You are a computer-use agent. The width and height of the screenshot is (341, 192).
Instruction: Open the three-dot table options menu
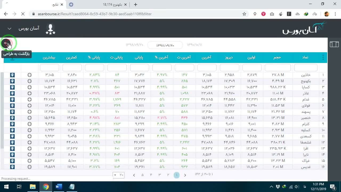coord(323,57)
